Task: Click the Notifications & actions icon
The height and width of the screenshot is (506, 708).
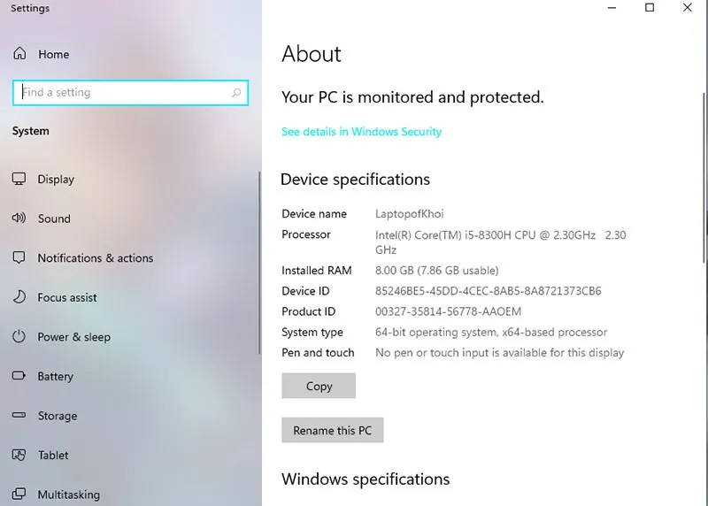Action: (19, 258)
